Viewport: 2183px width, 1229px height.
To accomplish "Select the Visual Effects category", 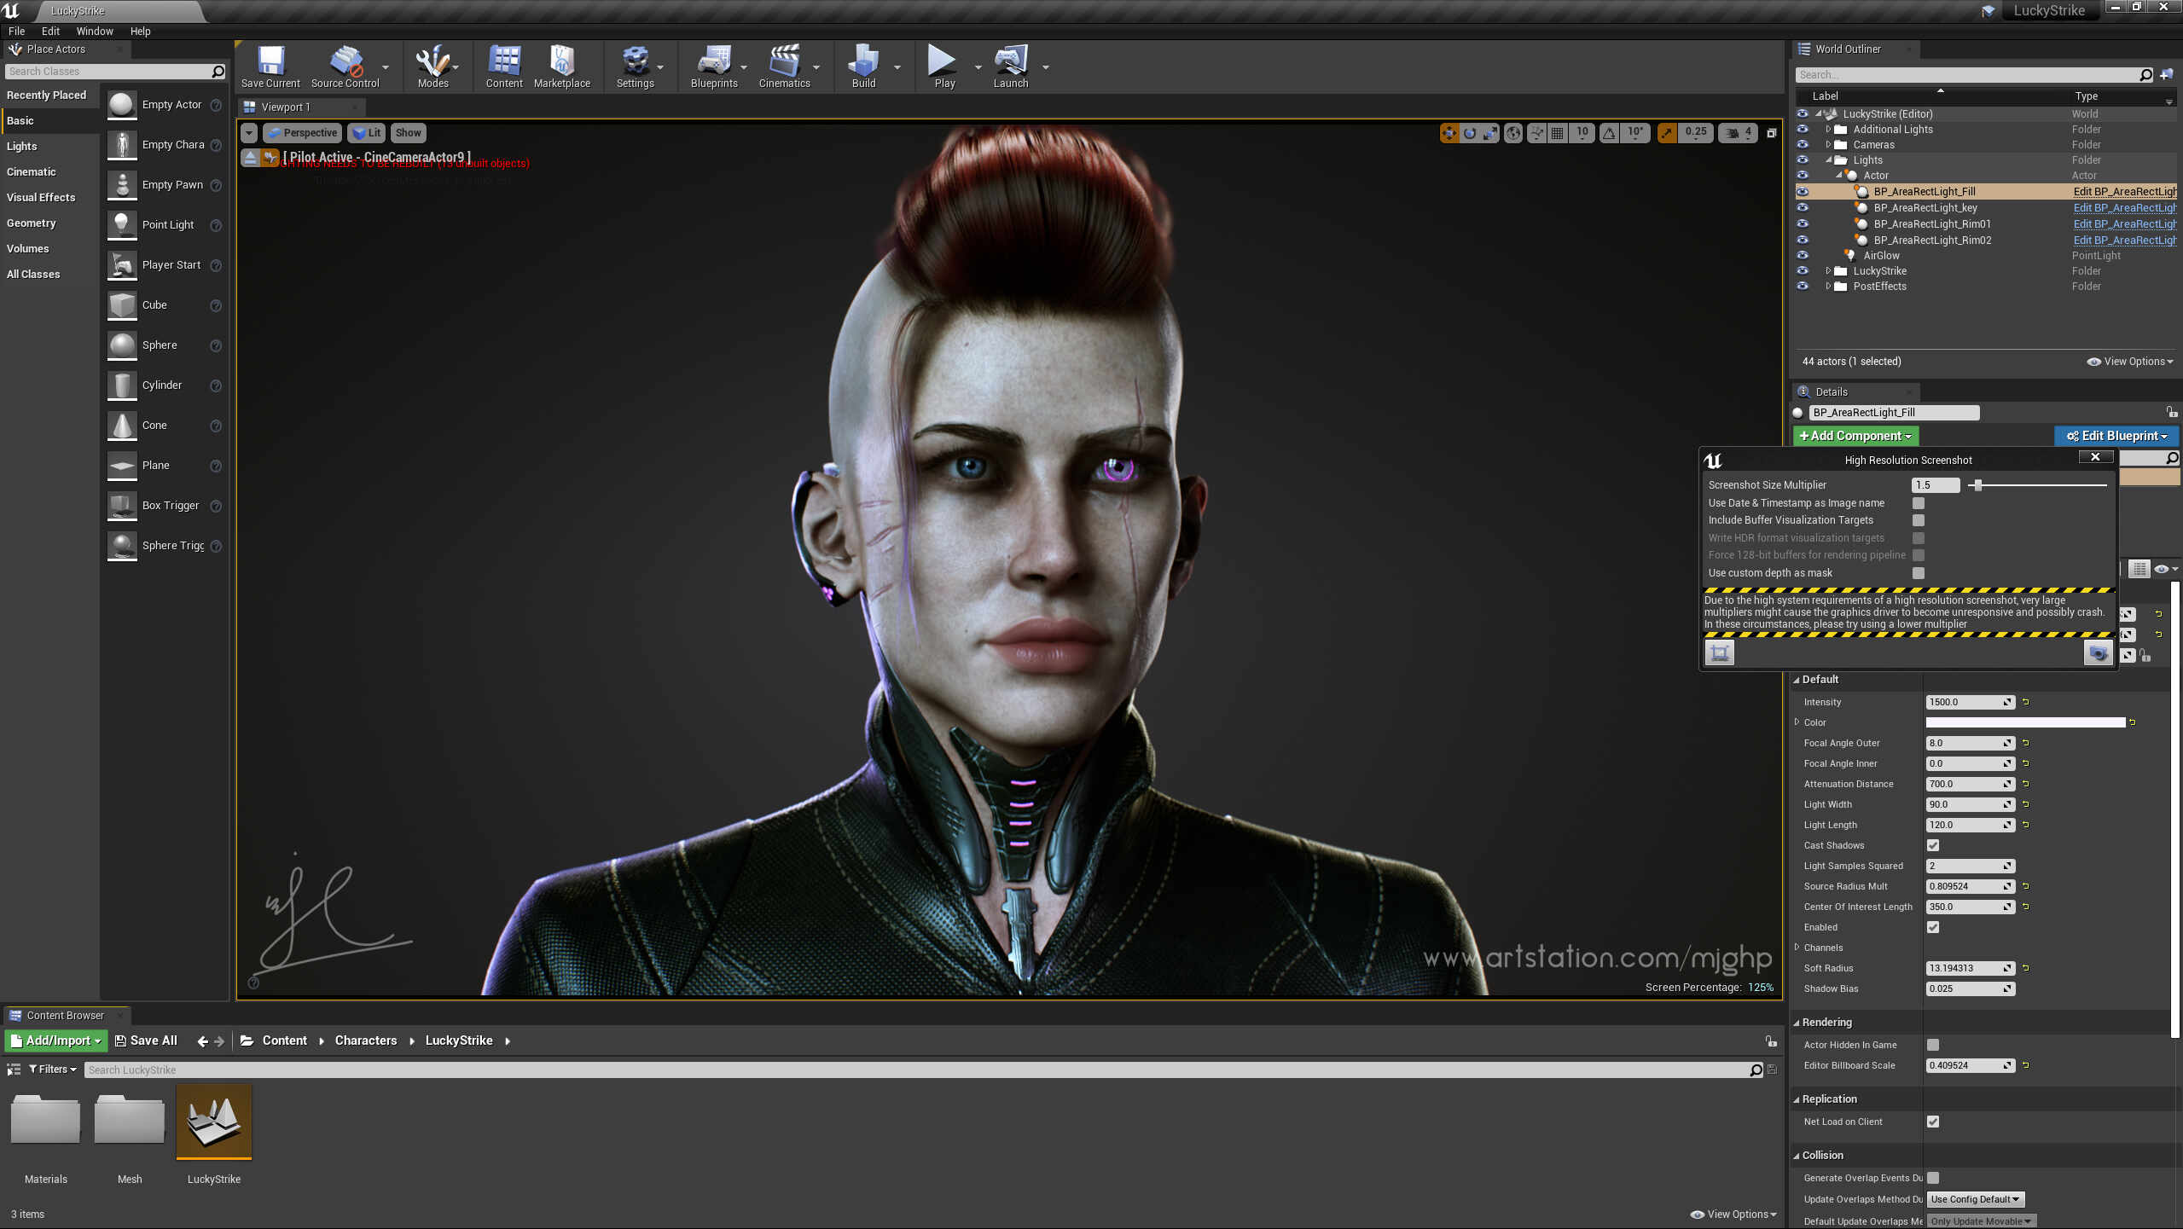I will [41, 197].
